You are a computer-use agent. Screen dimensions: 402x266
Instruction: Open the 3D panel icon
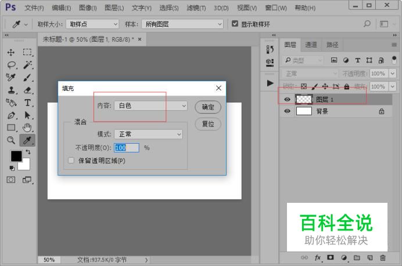[270, 62]
